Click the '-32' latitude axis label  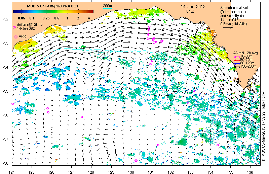[x=5, y=19]
